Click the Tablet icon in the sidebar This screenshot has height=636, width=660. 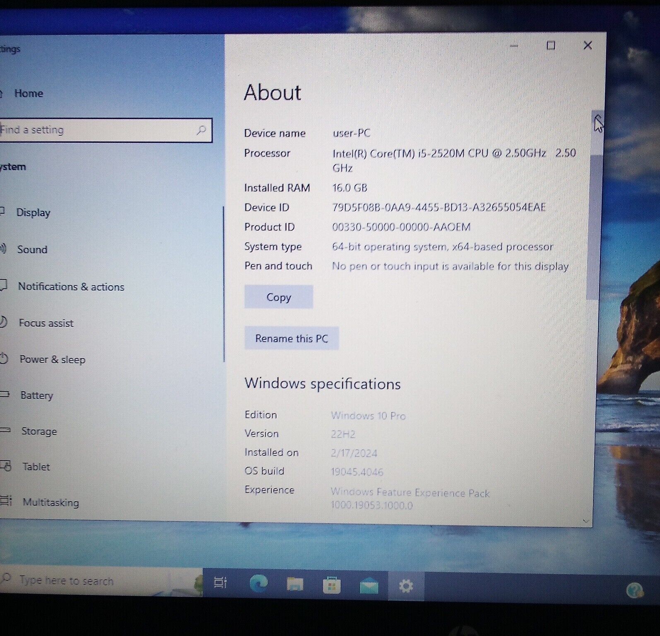[6, 466]
